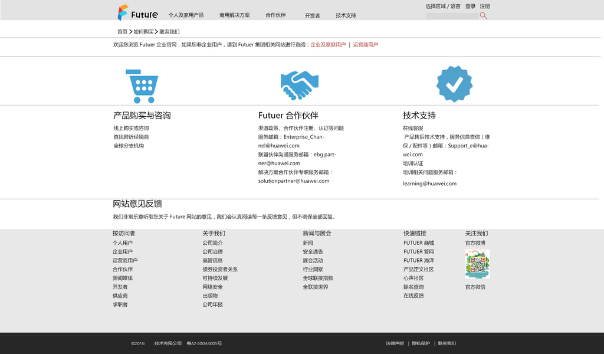Open 债券投资者关系 footer link
Screen dimensions: 604x354
221,269
